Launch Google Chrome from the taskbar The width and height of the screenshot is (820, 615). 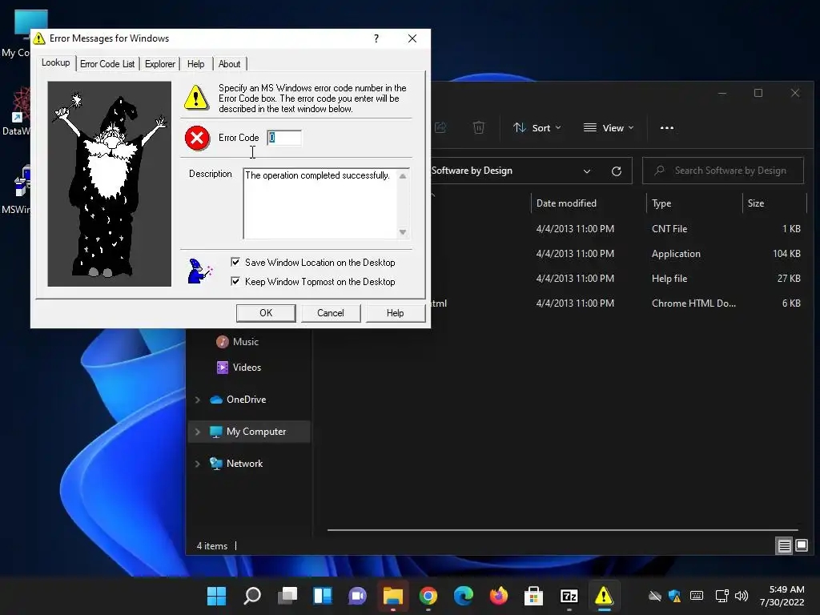pyautogui.click(x=428, y=596)
